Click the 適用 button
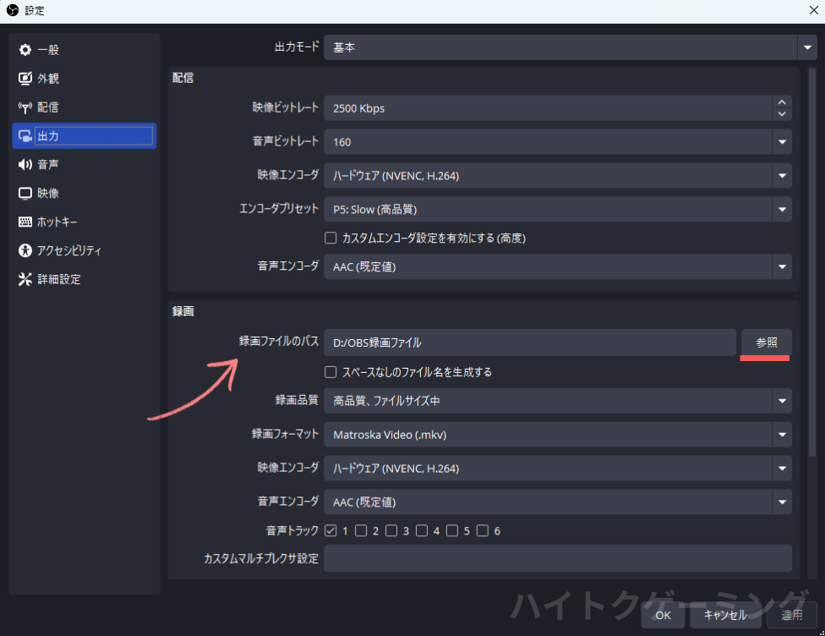This screenshot has height=636, width=825. coord(792,615)
